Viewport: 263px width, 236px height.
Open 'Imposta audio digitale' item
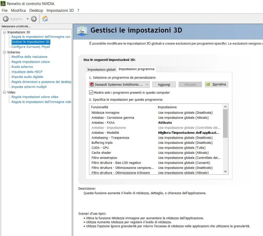[27, 77]
